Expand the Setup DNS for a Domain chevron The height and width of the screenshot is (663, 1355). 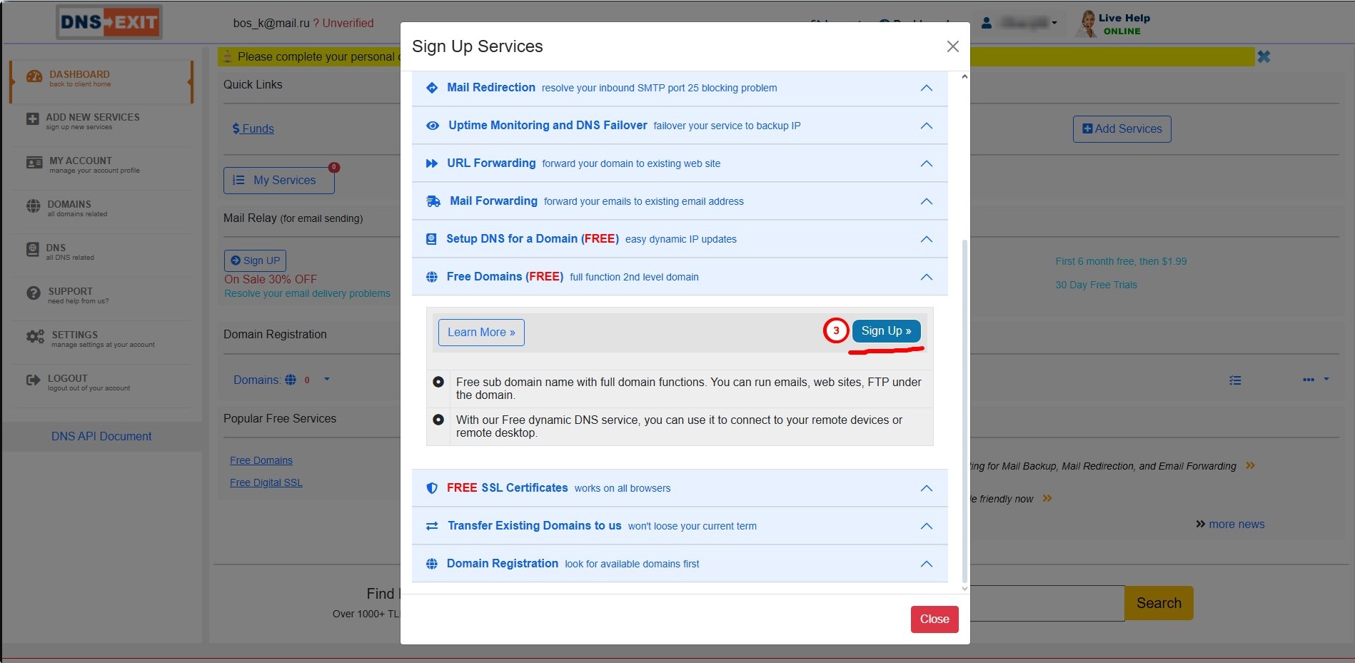coord(926,239)
